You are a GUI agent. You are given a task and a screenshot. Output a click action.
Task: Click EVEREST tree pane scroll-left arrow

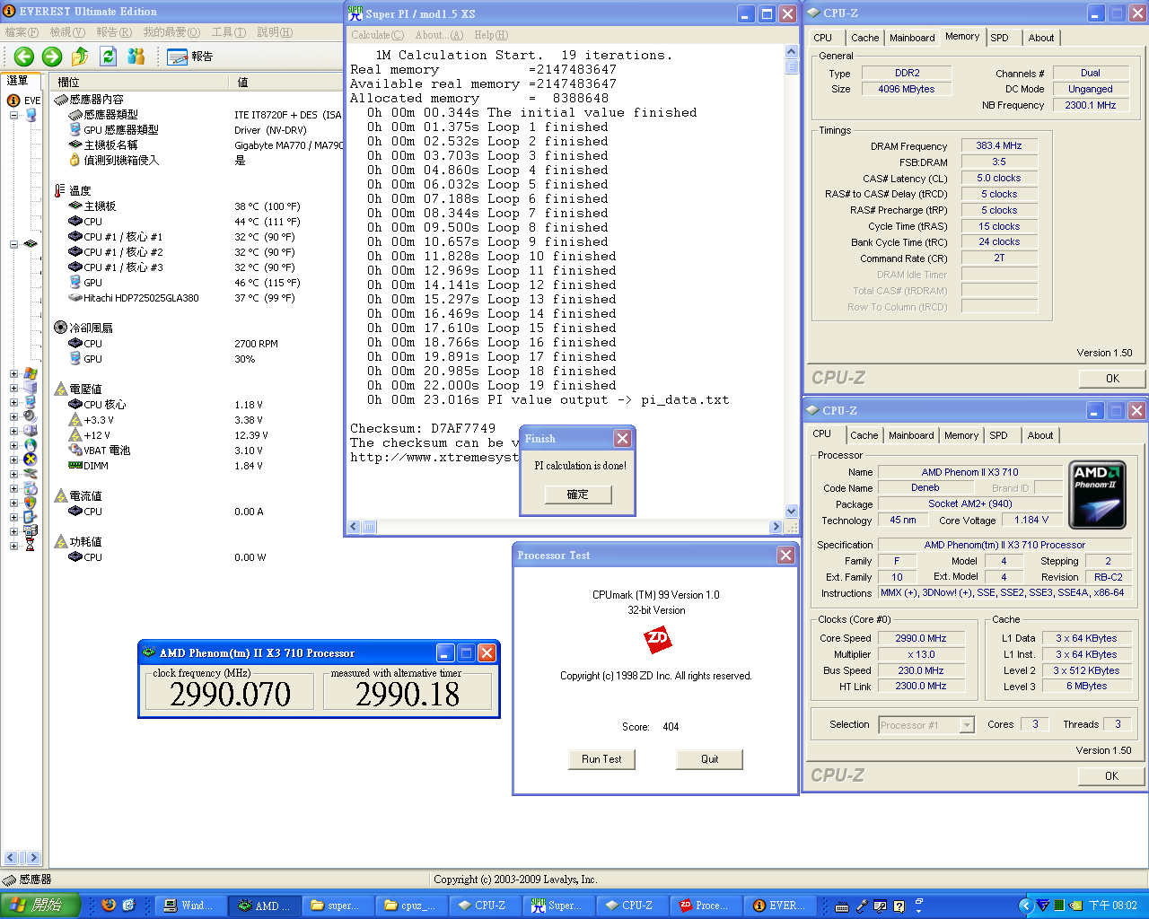pos(11,858)
